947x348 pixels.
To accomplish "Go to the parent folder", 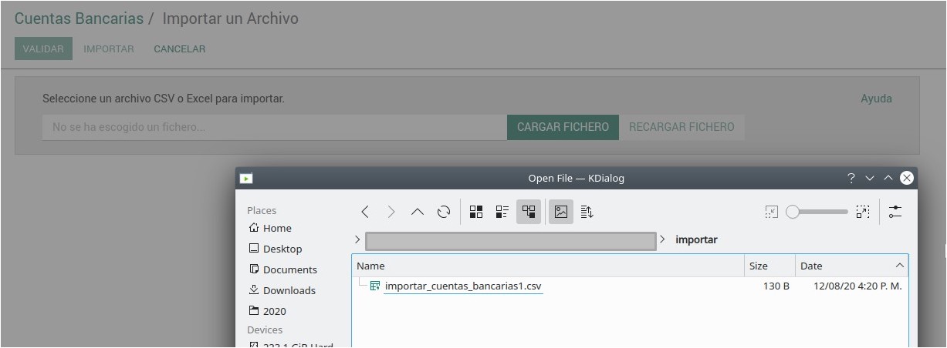I will (417, 212).
